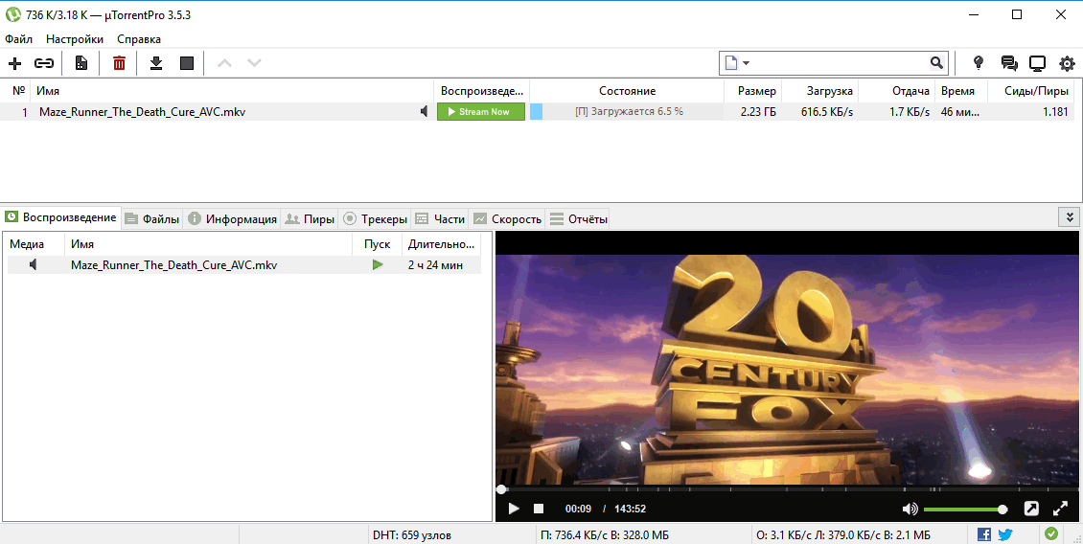Image resolution: width=1083 pixels, height=544 pixels.
Task: Switch to the Файлы tab
Action: 152,218
